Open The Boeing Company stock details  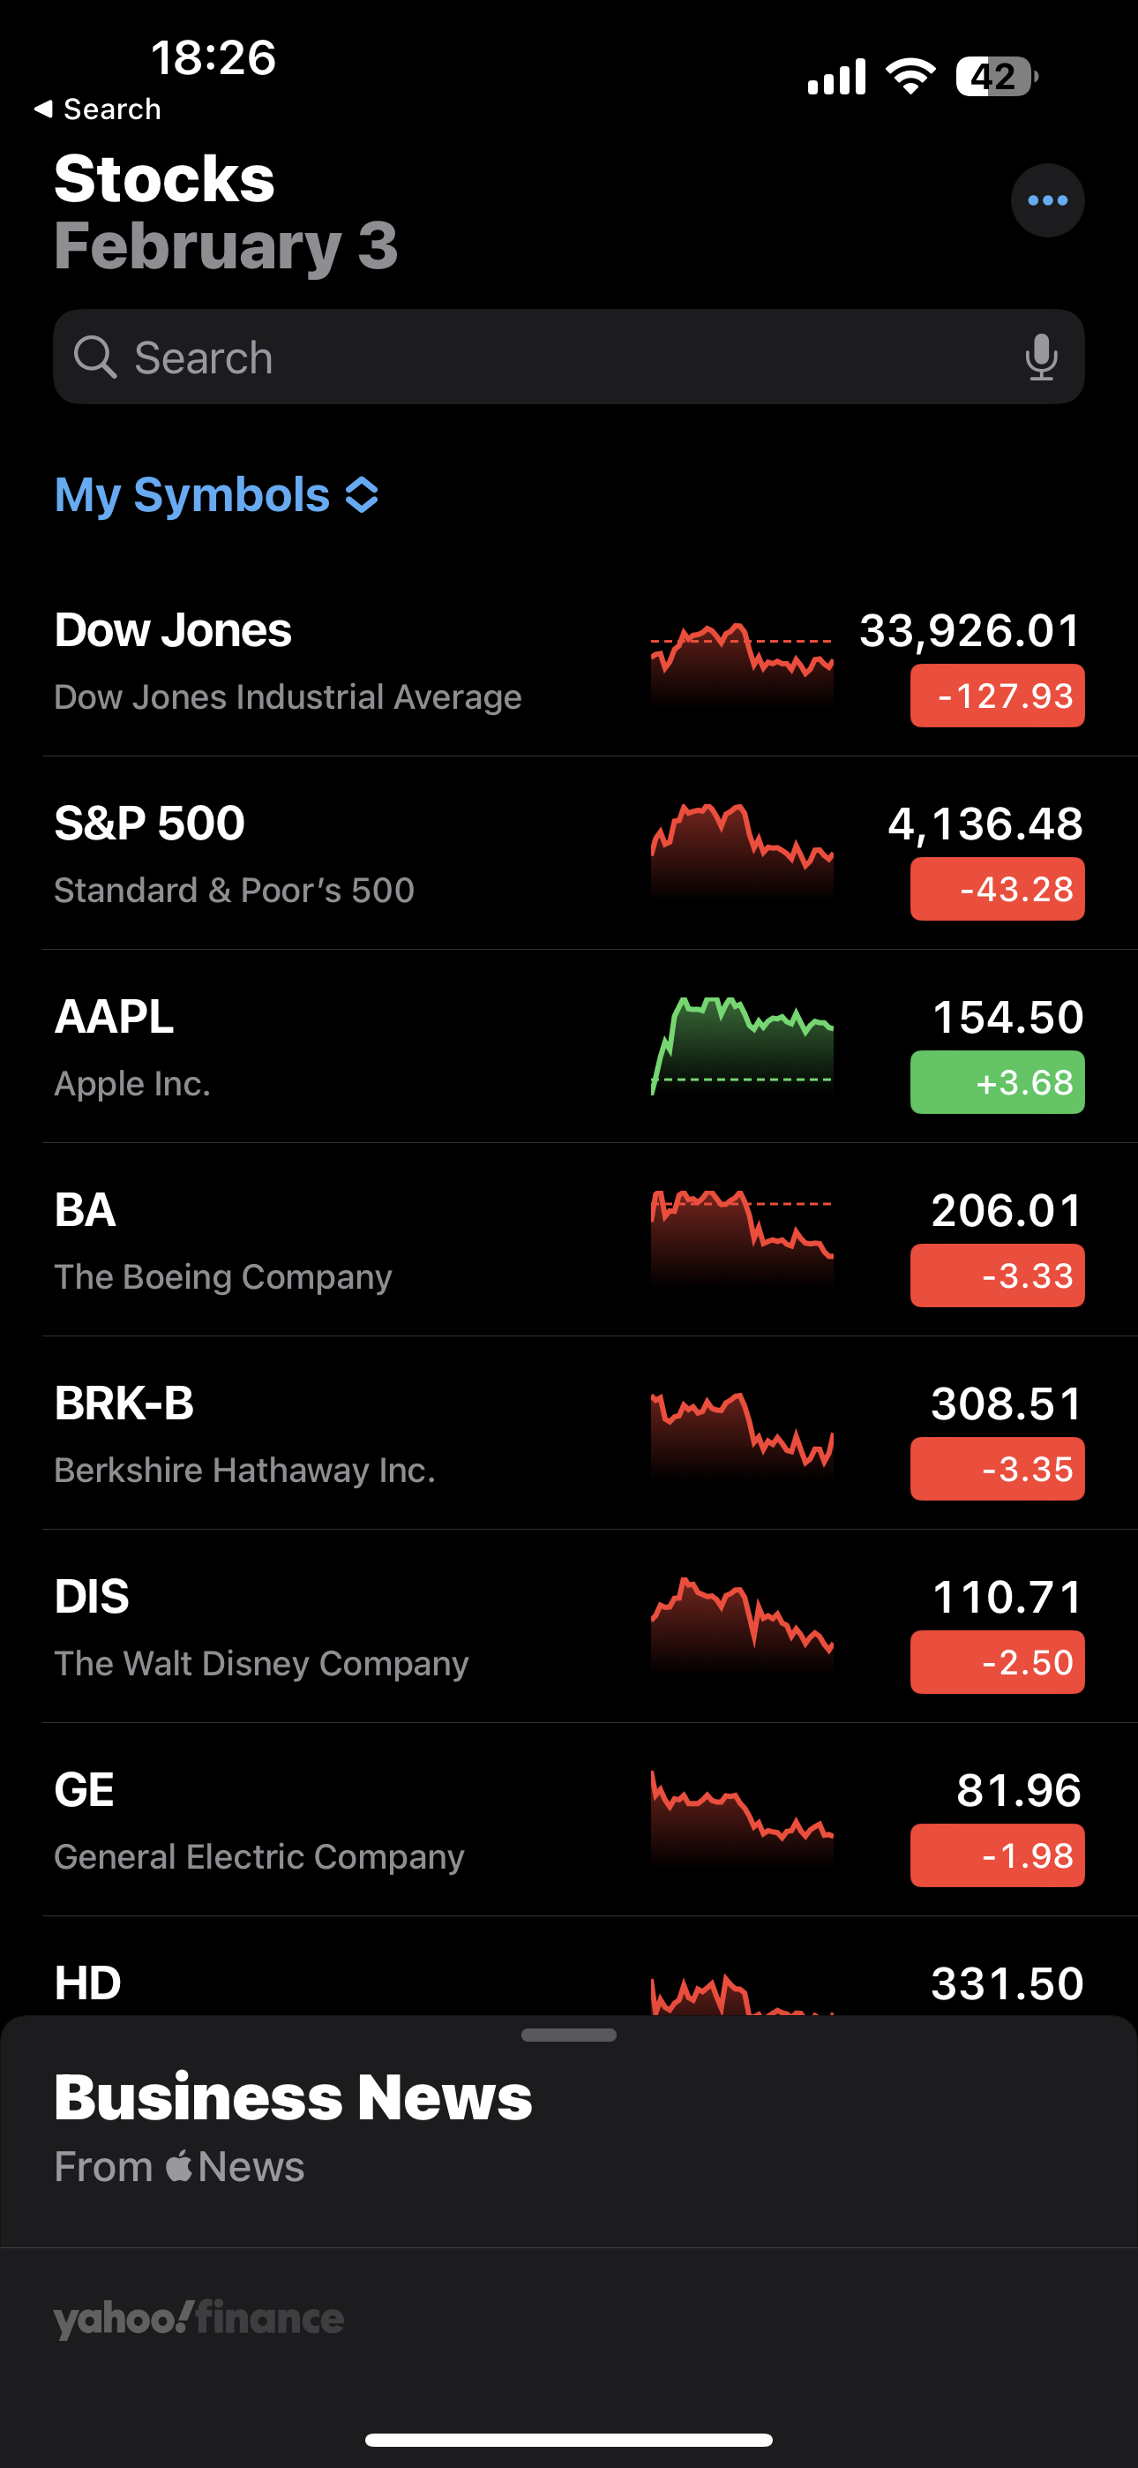[335, 1240]
